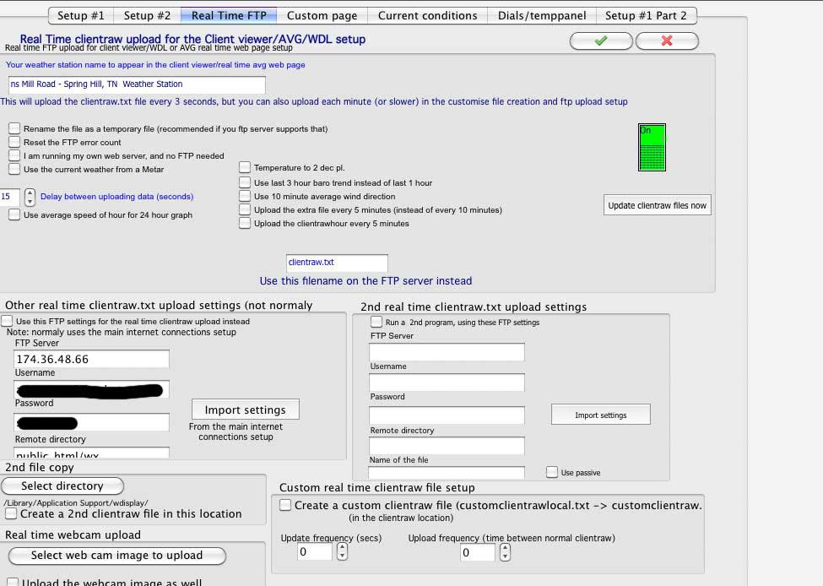Check create a 2nd clientraw file in this location

(x=11, y=513)
